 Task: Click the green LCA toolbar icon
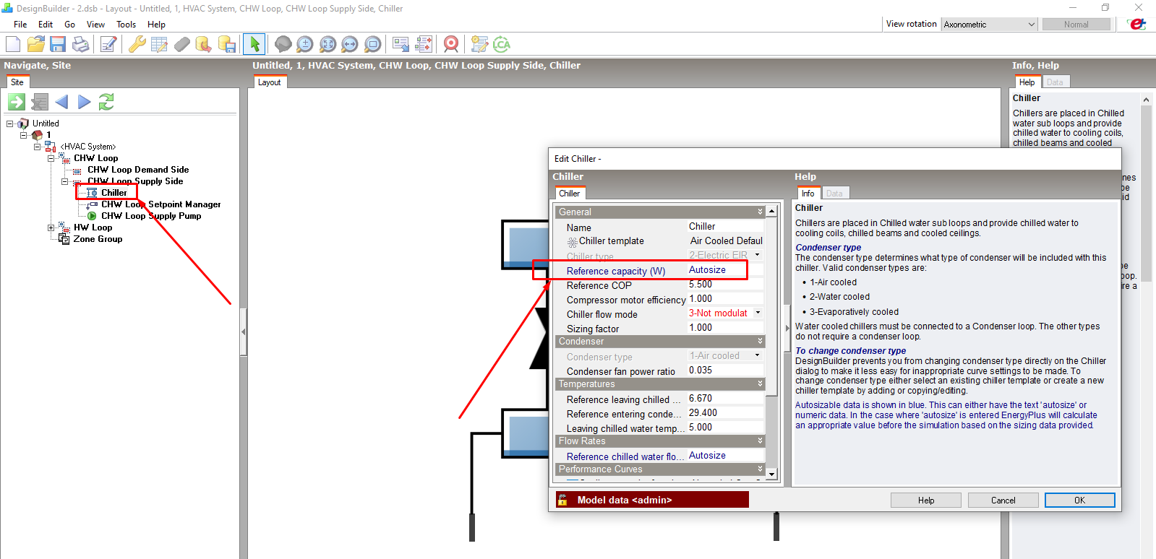[x=502, y=44]
